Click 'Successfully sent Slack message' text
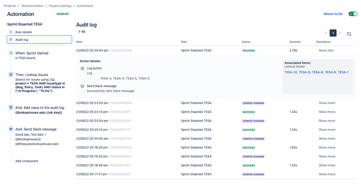 [x=111, y=91]
